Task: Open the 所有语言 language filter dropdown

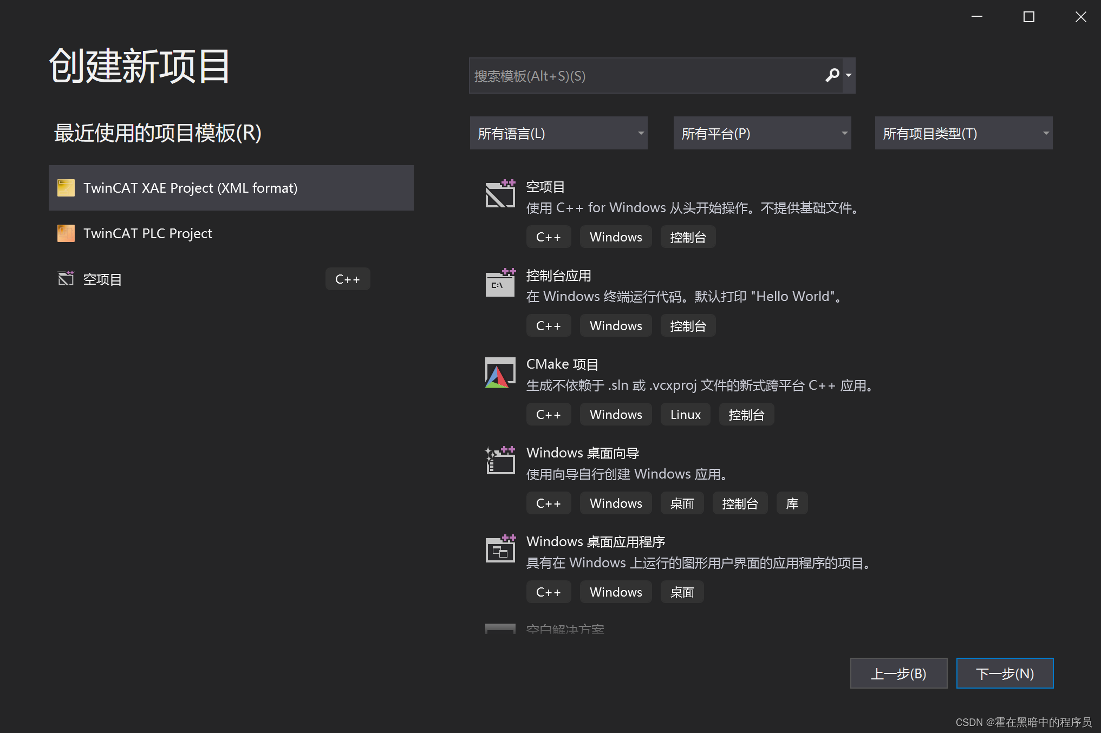Action: click(558, 133)
